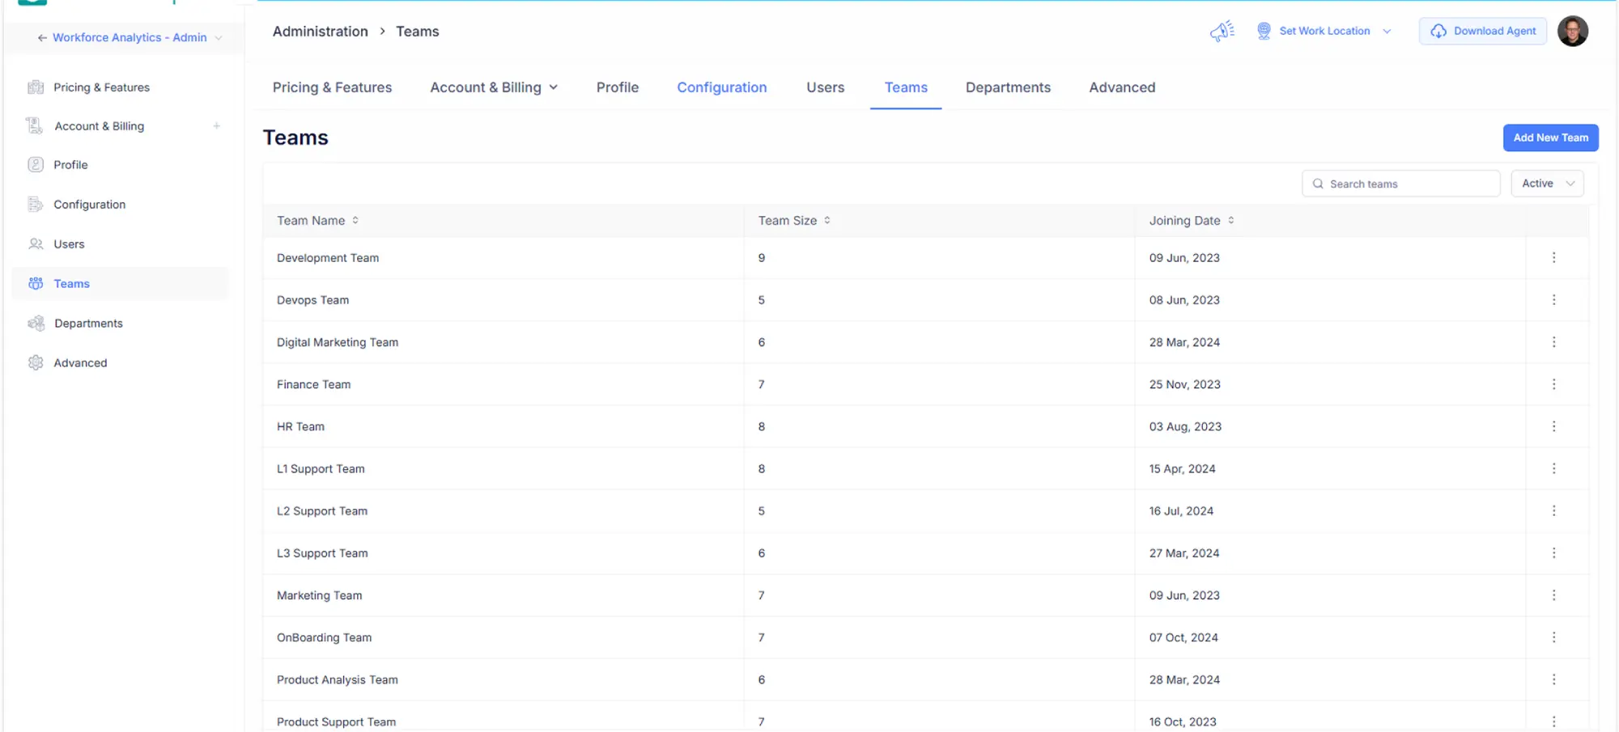Open actions menu for Development Team
The width and height of the screenshot is (1619, 732).
click(1553, 257)
